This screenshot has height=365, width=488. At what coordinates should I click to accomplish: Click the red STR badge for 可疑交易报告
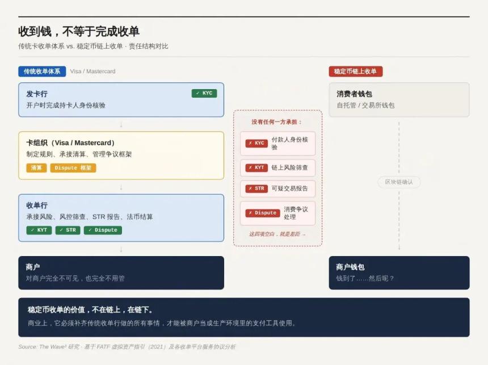coord(256,188)
